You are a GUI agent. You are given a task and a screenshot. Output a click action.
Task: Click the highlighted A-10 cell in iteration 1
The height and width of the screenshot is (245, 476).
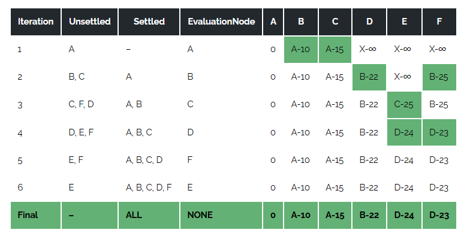(300, 49)
